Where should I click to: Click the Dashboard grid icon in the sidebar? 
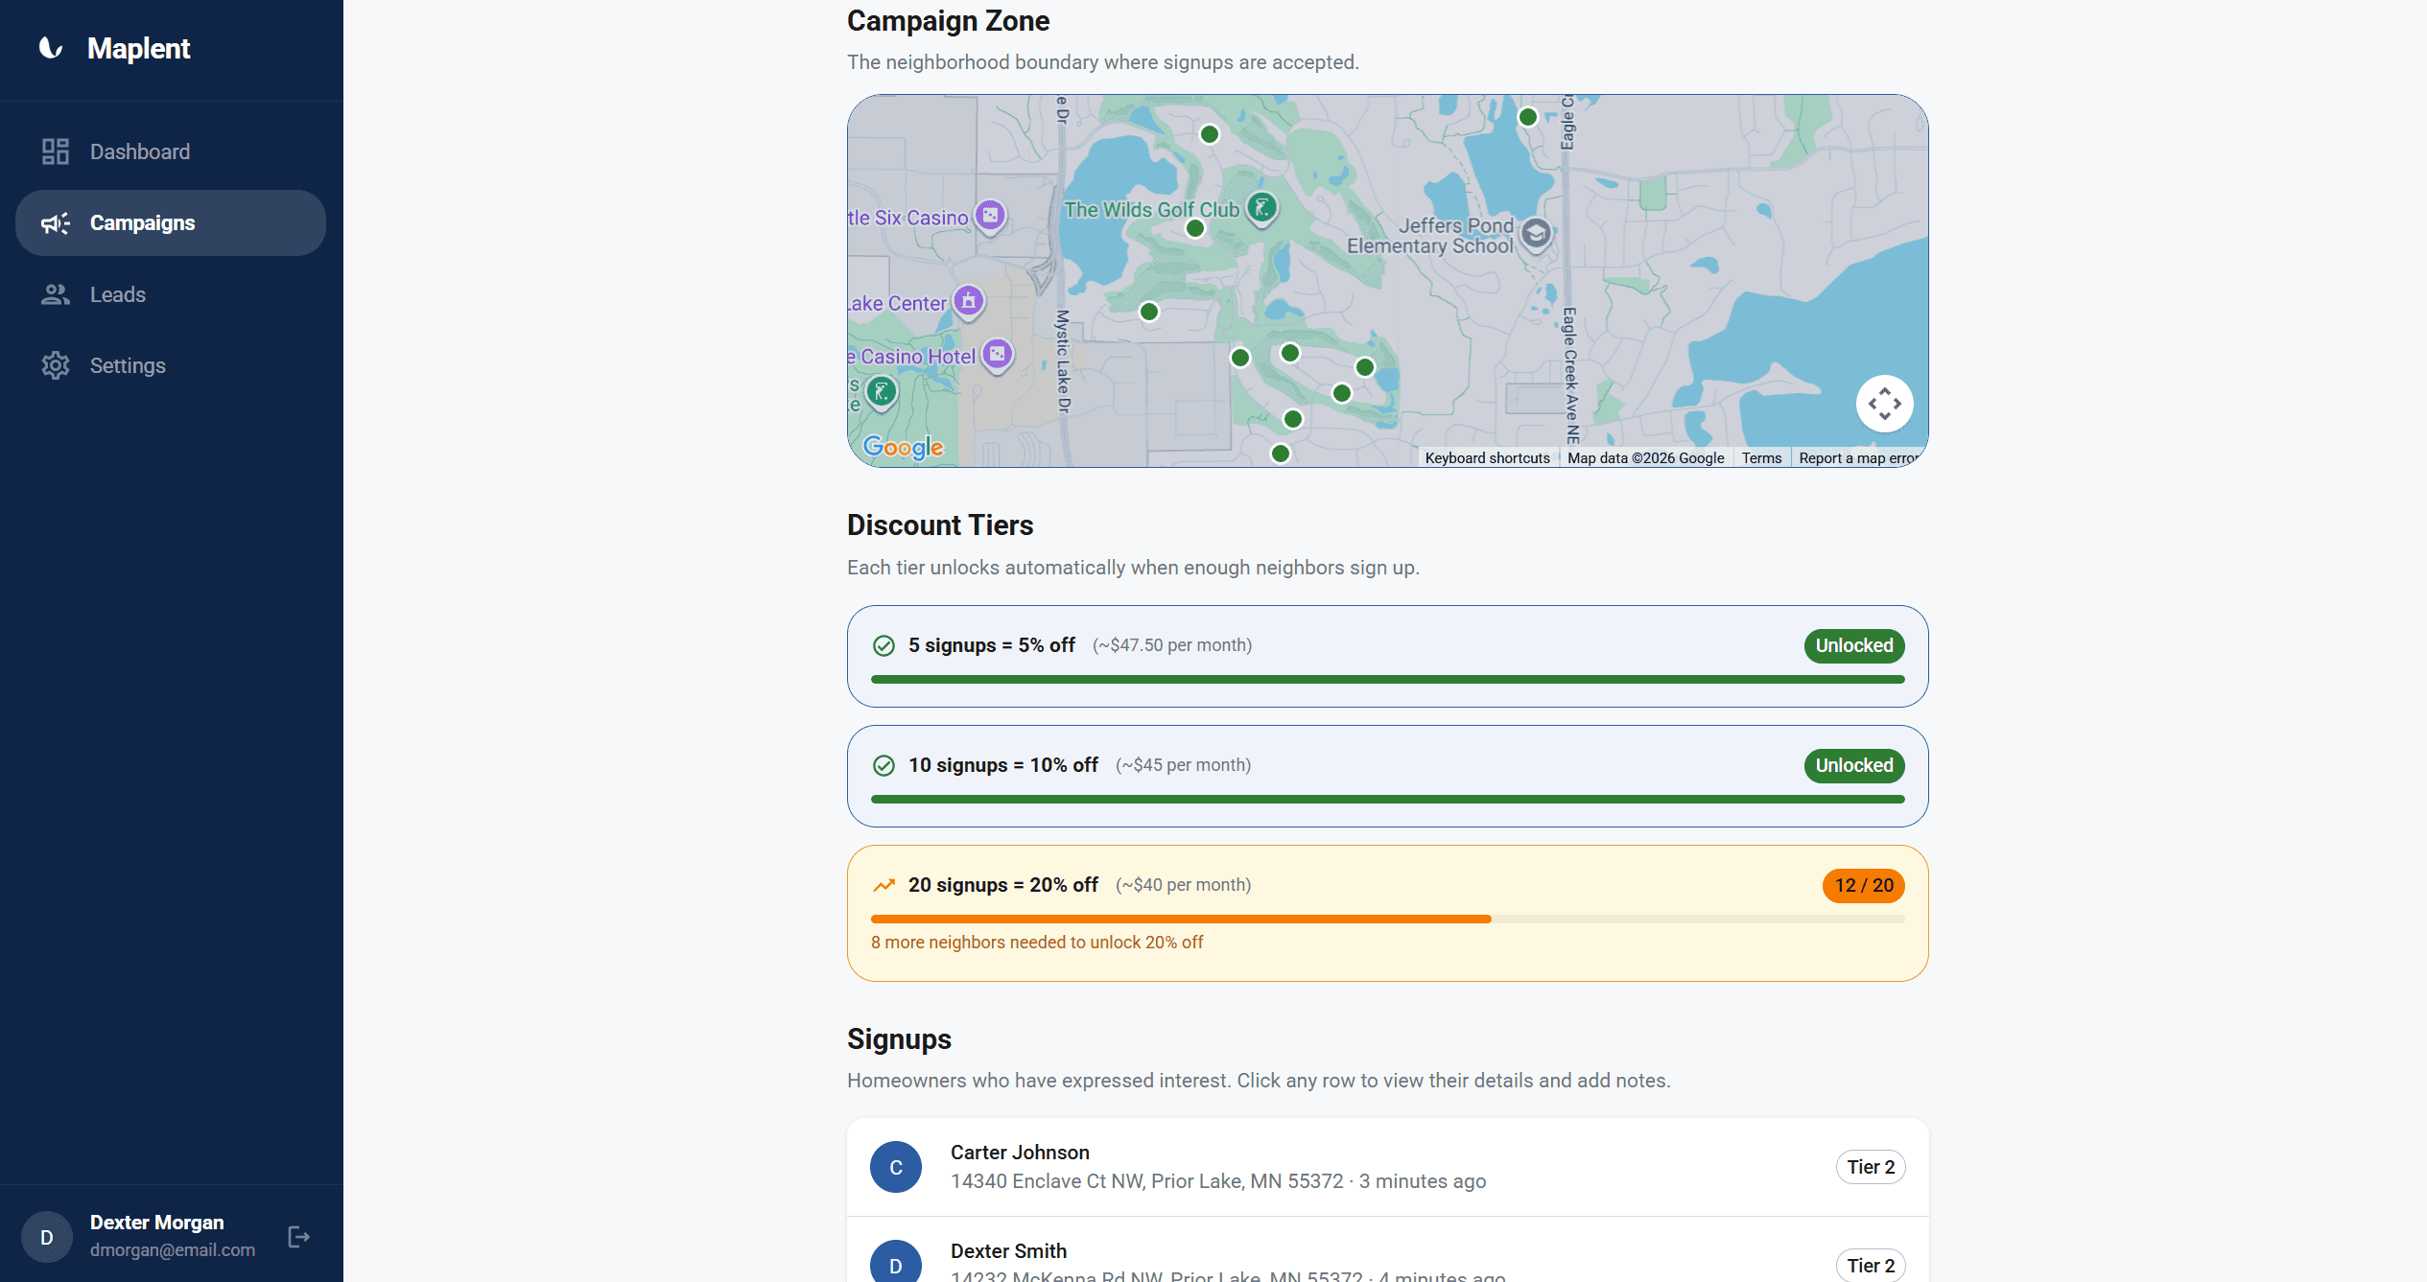pos(55,151)
